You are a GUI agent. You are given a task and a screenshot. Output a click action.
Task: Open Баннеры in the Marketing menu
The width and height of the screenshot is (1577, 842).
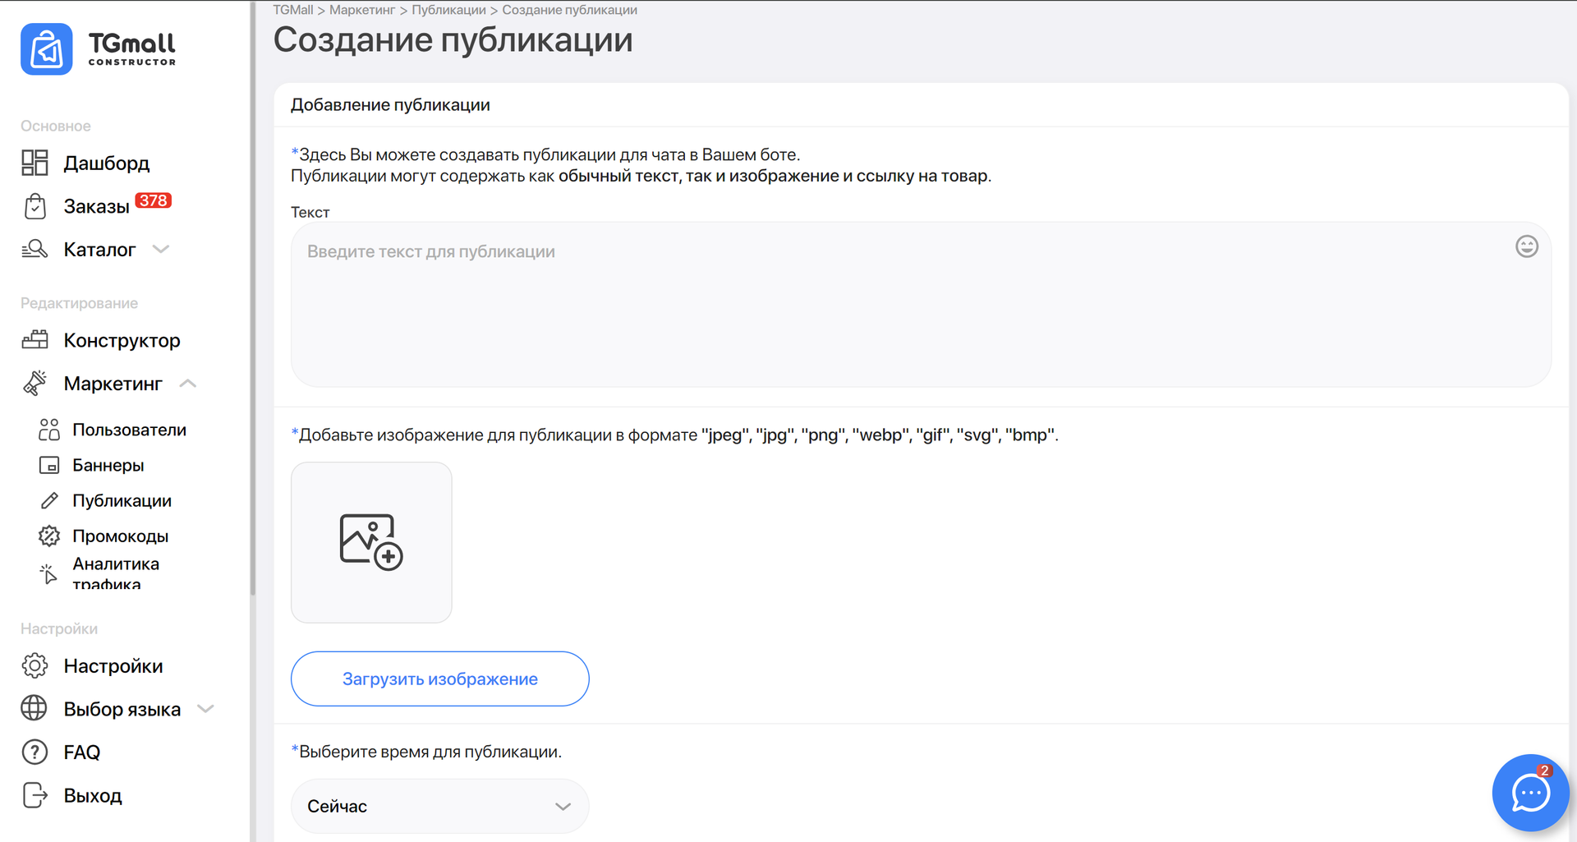click(108, 465)
